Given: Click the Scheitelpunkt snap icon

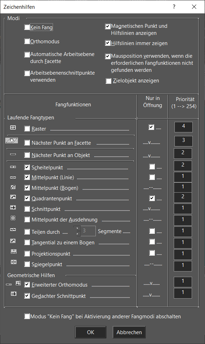Looking at the screenshot, I should click(x=13, y=167).
